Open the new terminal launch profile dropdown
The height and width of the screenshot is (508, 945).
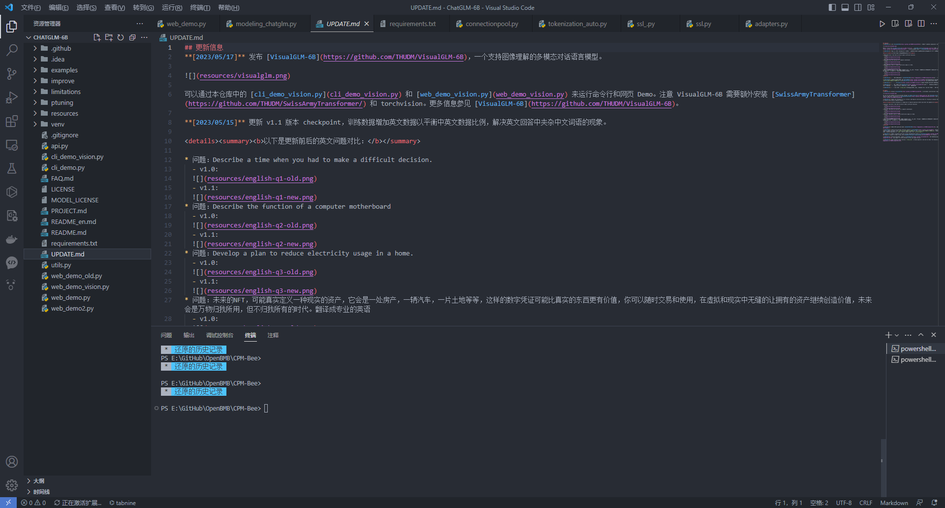click(897, 335)
